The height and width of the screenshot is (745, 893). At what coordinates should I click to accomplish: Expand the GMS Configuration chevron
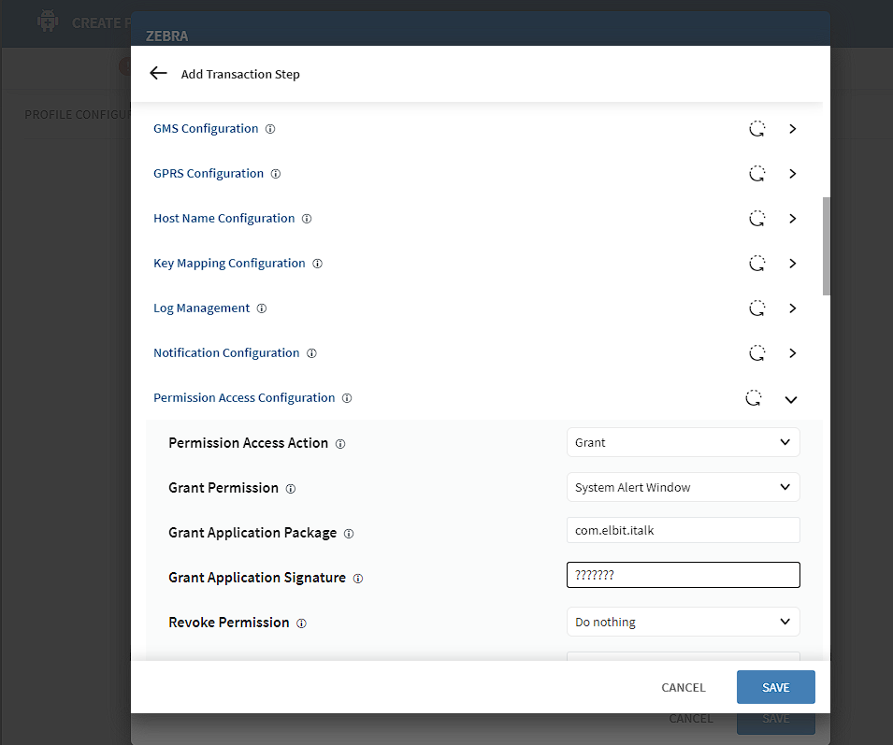pos(792,129)
